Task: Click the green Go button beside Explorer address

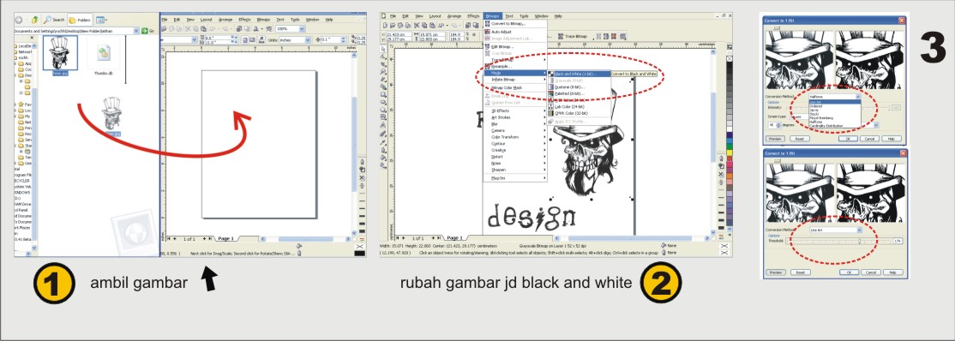Action: pos(147,31)
